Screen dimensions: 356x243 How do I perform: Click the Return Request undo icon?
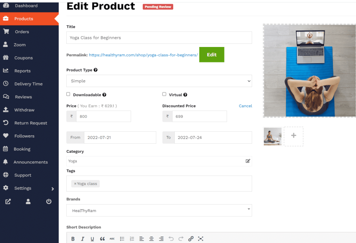[x=6, y=123]
